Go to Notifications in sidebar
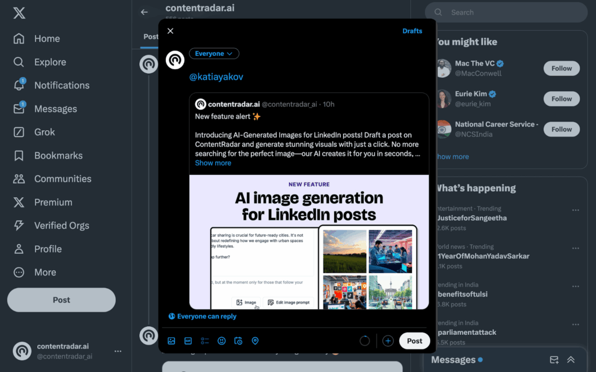The image size is (596, 372). click(x=61, y=85)
